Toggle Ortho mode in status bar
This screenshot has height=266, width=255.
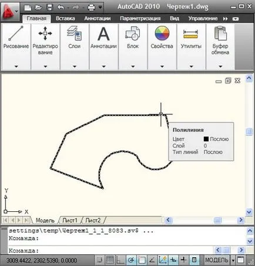[x=120, y=260]
